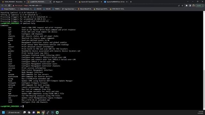
Task: Reload the current page
Action: coord(9,6)
